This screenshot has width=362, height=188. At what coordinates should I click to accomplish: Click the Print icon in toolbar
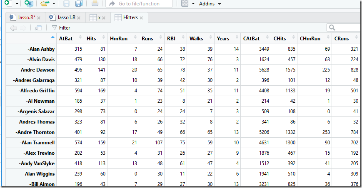pyautogui.click(x=95, y=3)
